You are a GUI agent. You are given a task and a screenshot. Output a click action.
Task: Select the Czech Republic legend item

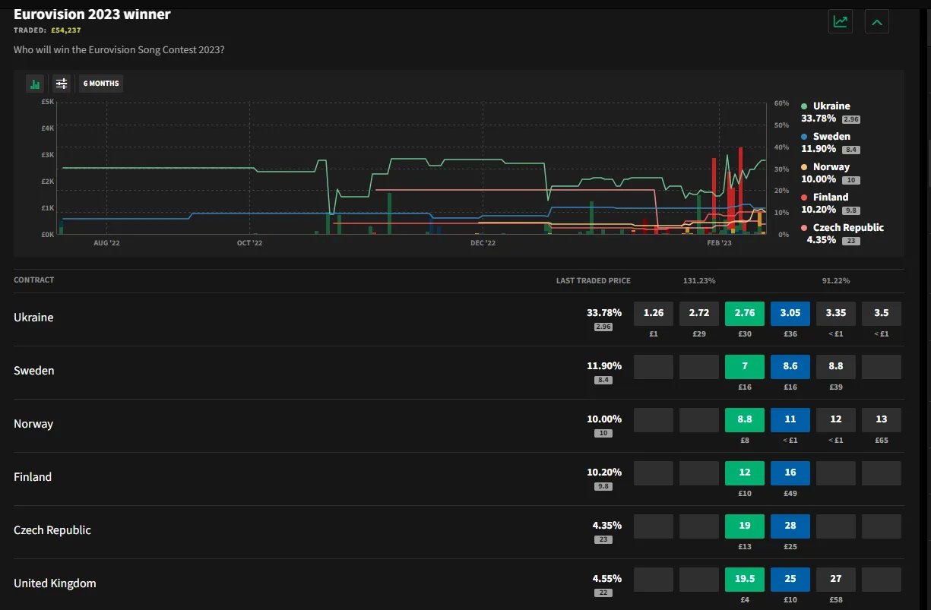coord(847,228)
